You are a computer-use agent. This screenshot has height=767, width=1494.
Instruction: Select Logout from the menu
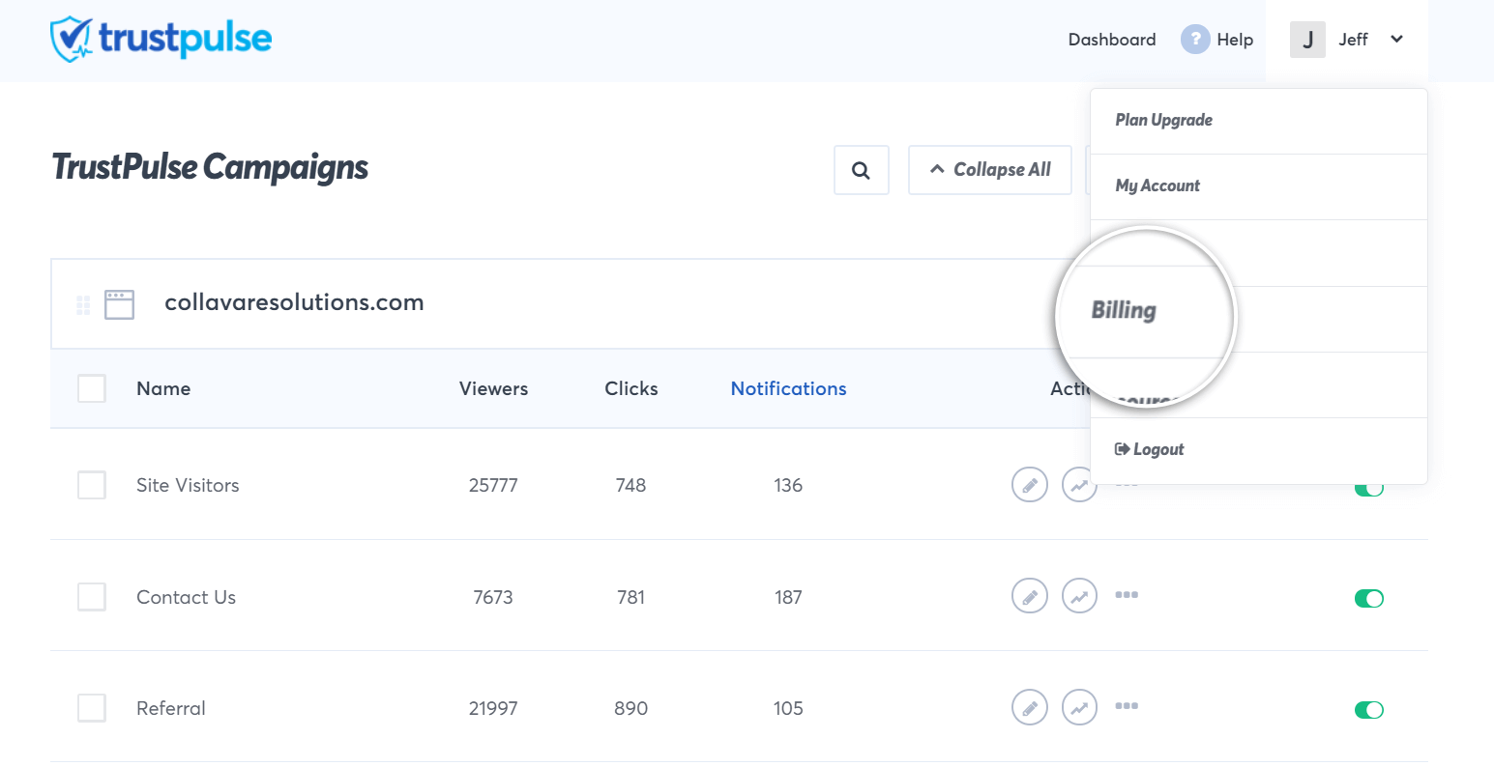[x=1259, y=450]
